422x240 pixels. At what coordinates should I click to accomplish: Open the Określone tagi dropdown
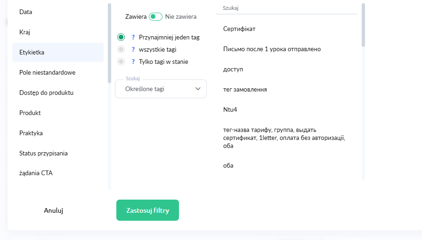[x=161, y=88]
